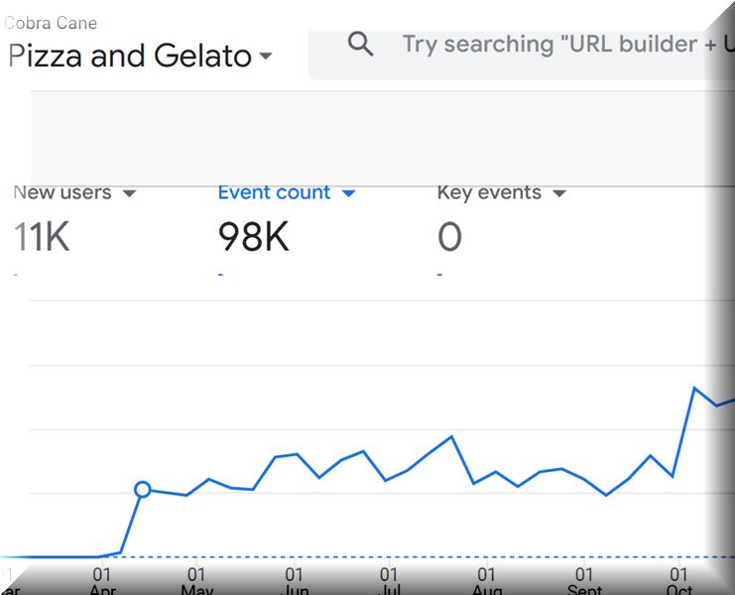Click the 01 Jun axis label
The height and width of the screenshot is (595, 735).
[x=294, y=580]
